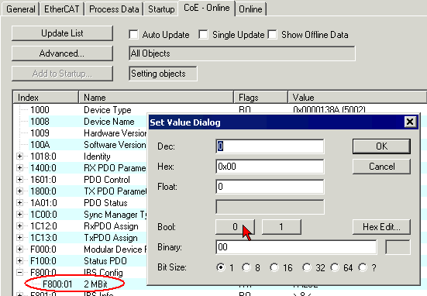The image size is (427, 296).
Task: Expand the 1018:0 Identity node
Action: (19, 157)
